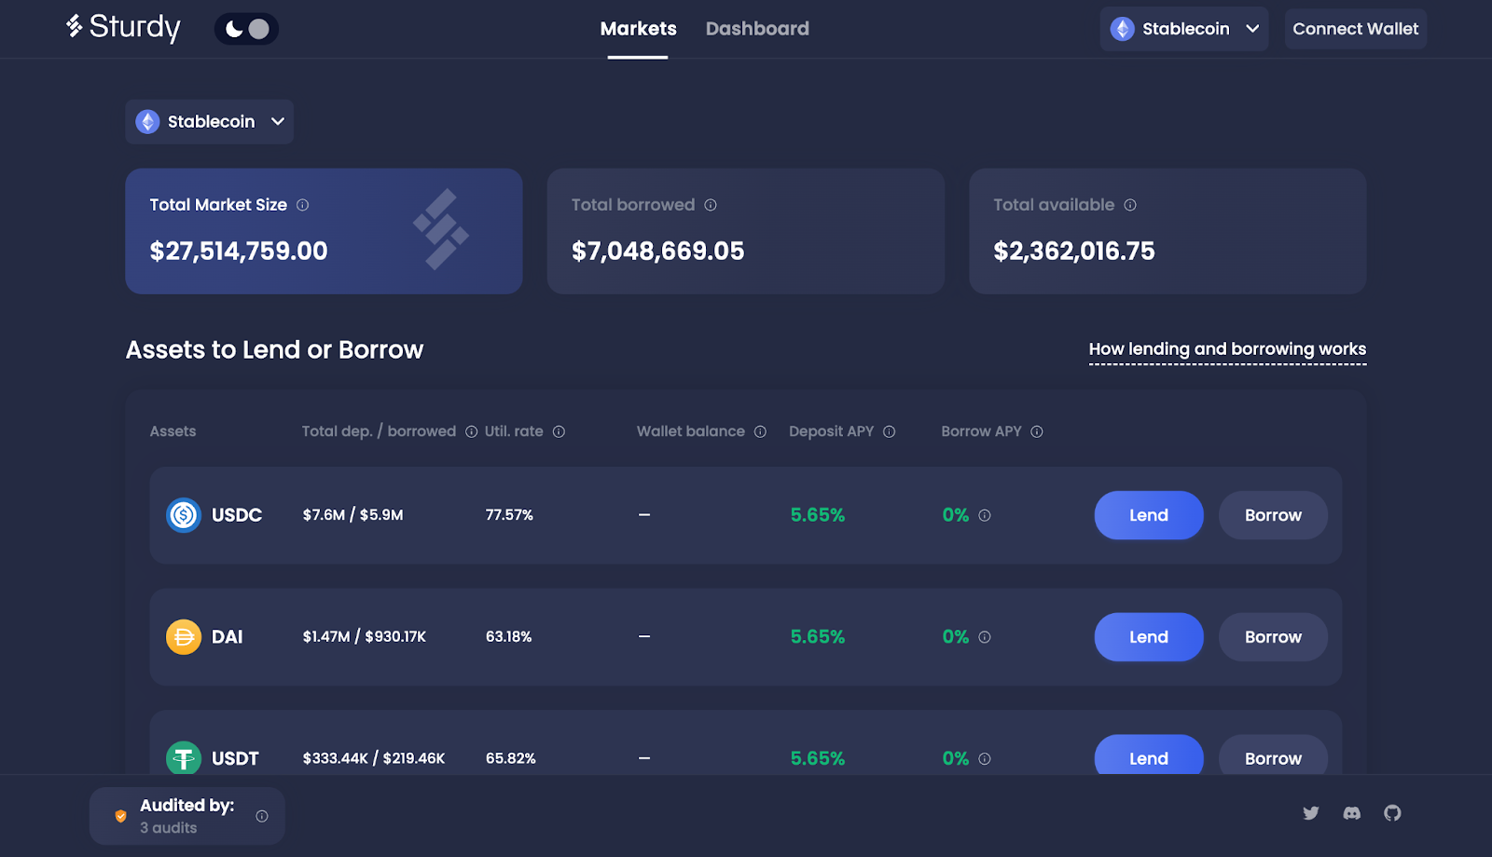Viewport: 1492px width, 857px height.
Task: Open How lending and borrowing works link
Action: [1227, 349]
